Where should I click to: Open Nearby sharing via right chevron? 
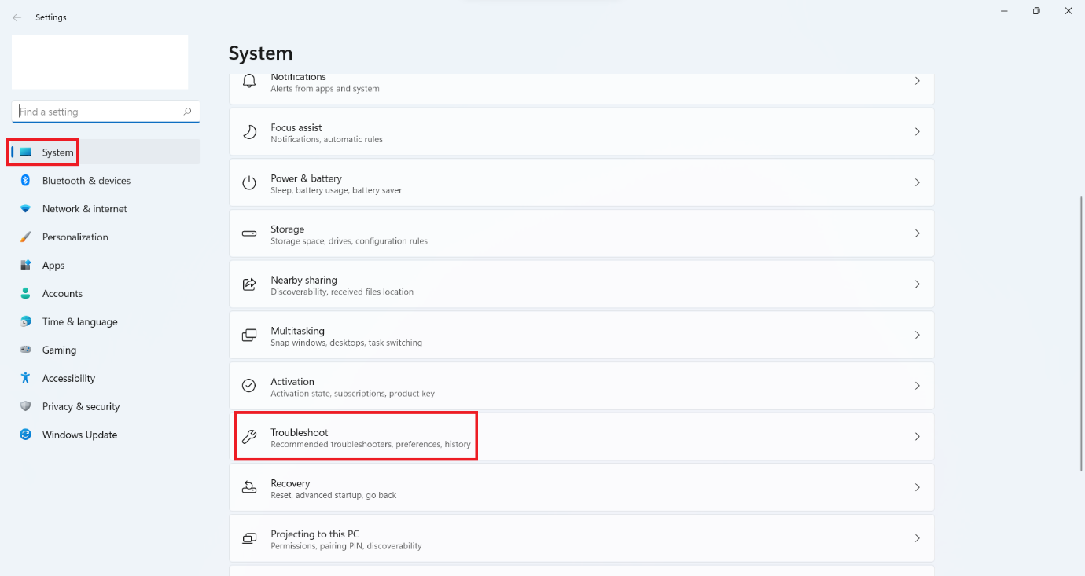(917, 284)
